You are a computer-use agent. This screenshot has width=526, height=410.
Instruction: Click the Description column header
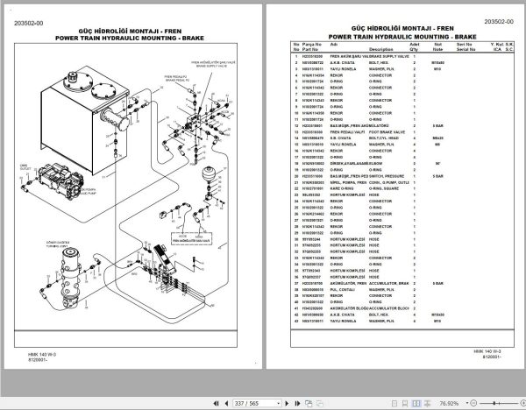click(x=381, y=49)
